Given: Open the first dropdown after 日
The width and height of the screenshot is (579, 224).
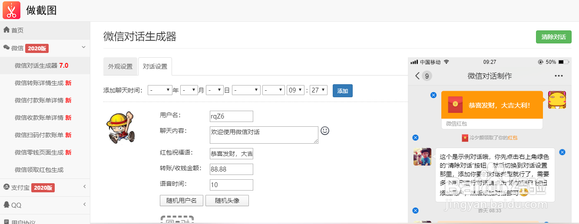Looking at the screenshot, I should tap(246, 90).
